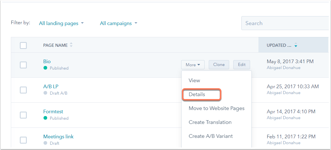This screenshot has width=331, height=150.
Task: Click the Updated column sort arrow
Action: [x=296, y=45]
